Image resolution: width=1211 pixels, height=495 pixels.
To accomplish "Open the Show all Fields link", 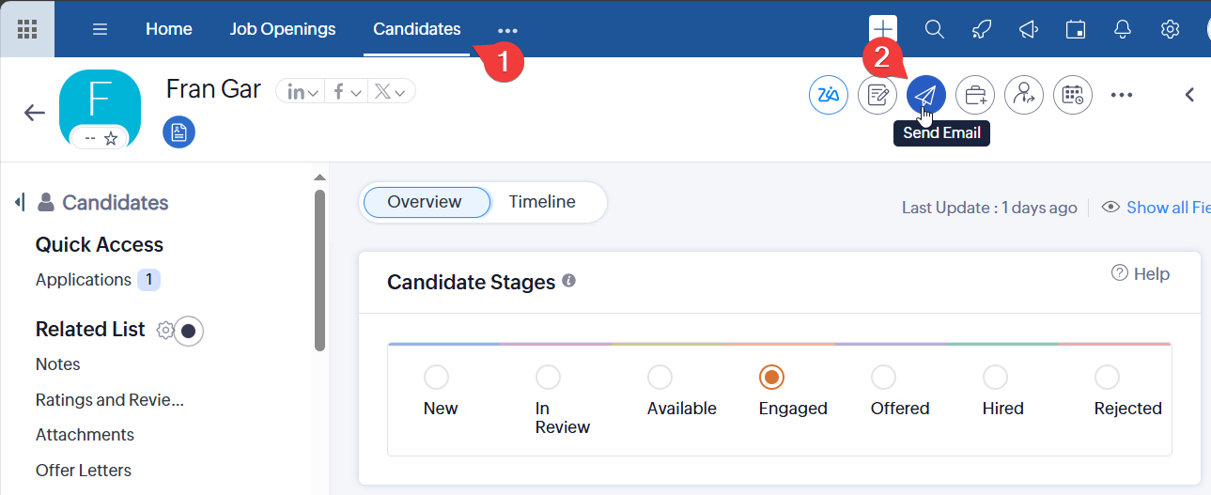I will [1167, 208].
